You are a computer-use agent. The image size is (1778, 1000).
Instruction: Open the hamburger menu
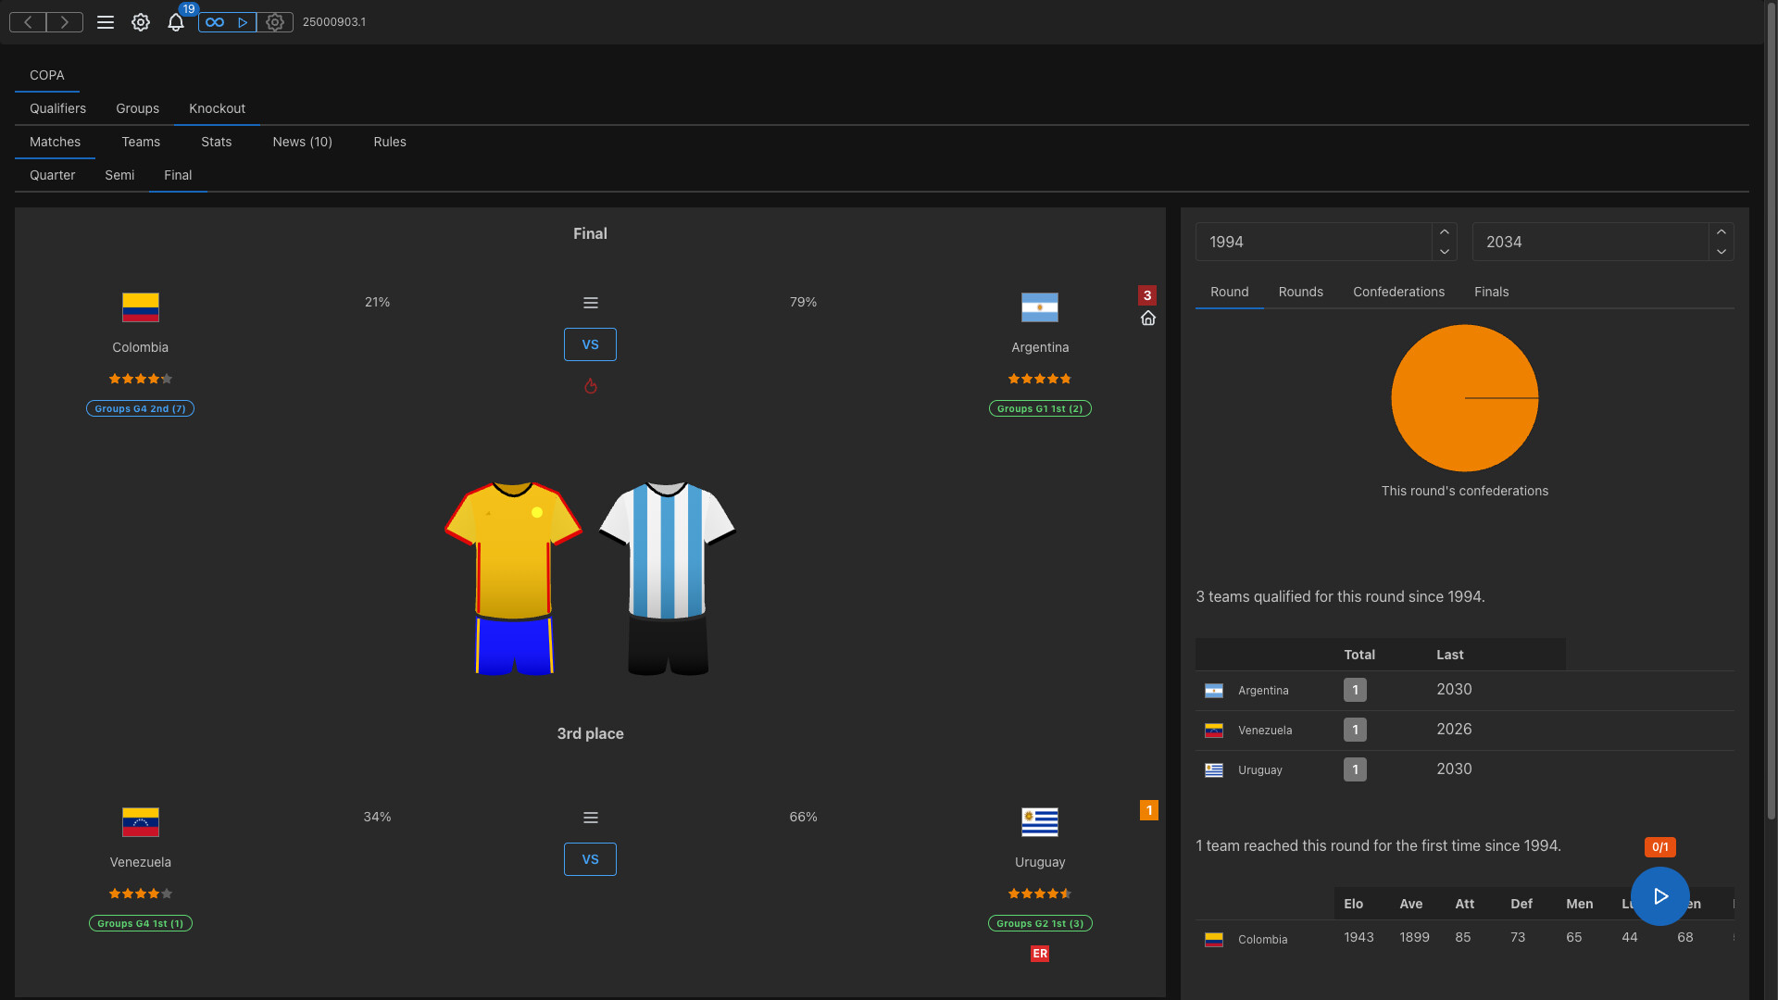click(x=106, y=22)
